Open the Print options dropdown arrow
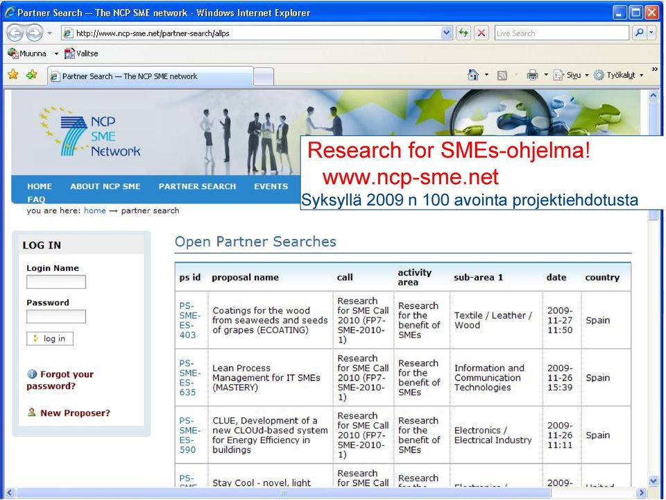Viewport: 666px width, 500px height. tap(546, 75)
